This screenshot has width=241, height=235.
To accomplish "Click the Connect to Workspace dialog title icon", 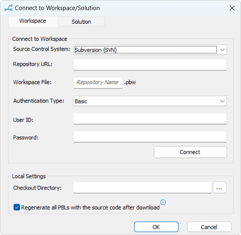I will click(x=8, y=8).
